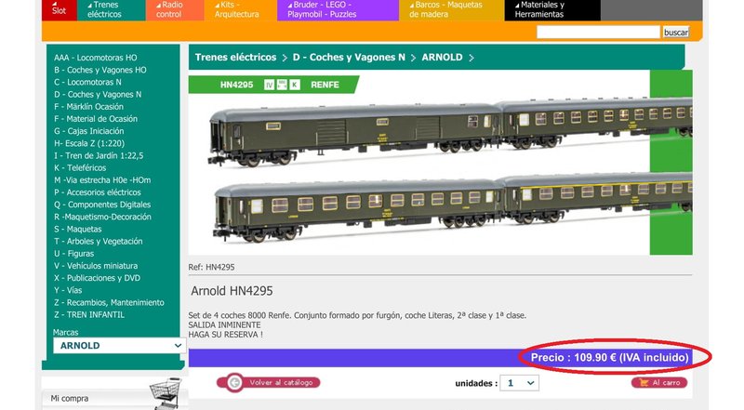Viewport: 744px width, 410px height.
Task: Click the shopping cart icon by Mi compra
Action: [166, 393]
